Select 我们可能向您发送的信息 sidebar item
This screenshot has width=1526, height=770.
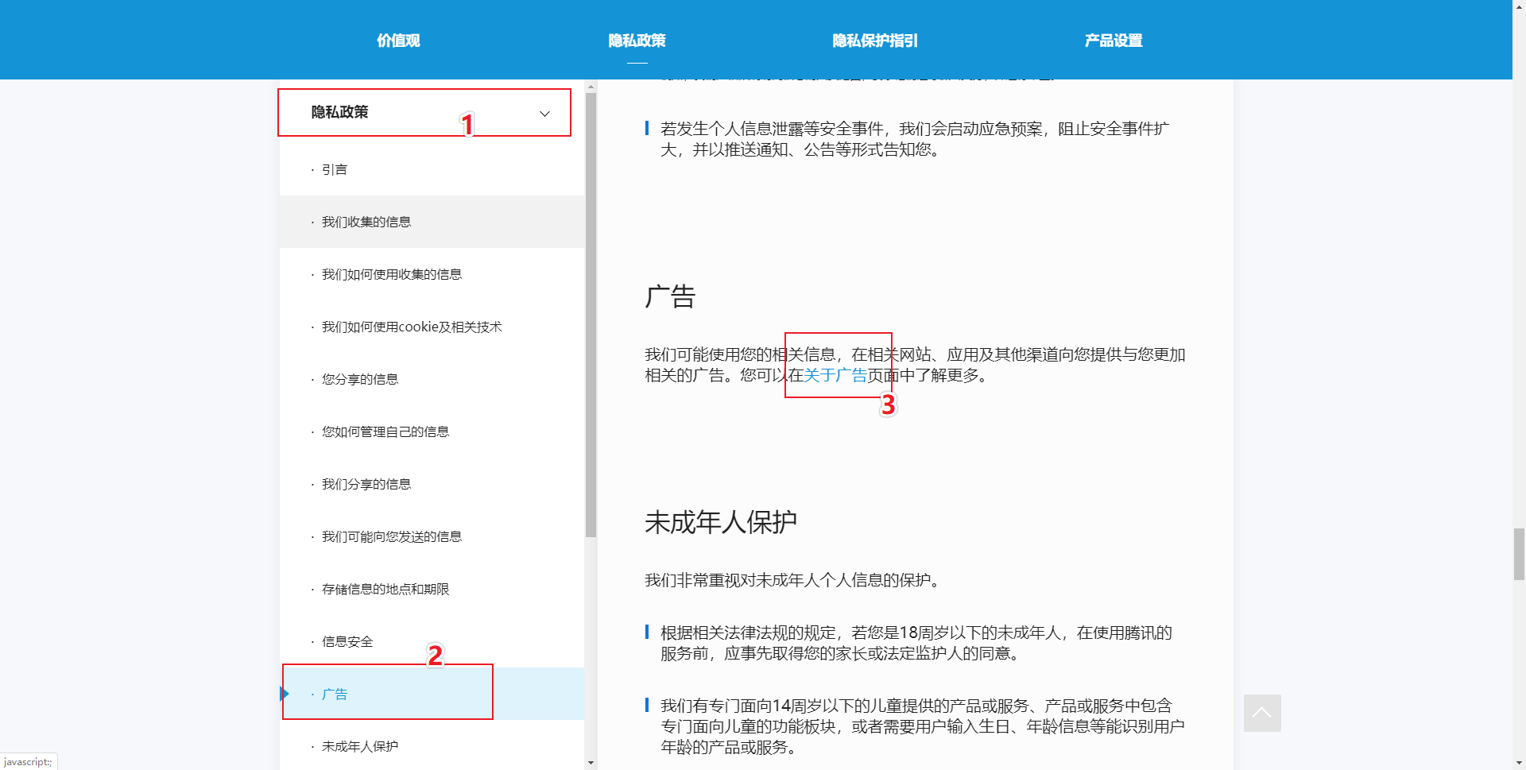coord(432,536)
